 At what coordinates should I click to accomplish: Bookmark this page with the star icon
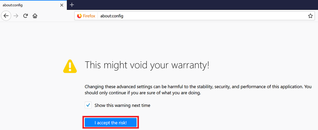pos(310,16)
